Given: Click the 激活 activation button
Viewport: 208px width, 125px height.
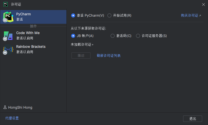Looking at the screenshot, I should [81, 55].
